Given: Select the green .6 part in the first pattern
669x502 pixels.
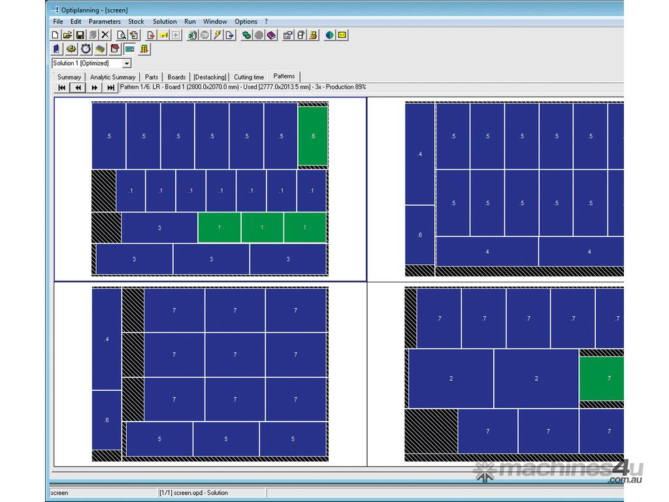Looking at the screenshot, I should coord(313,136).
